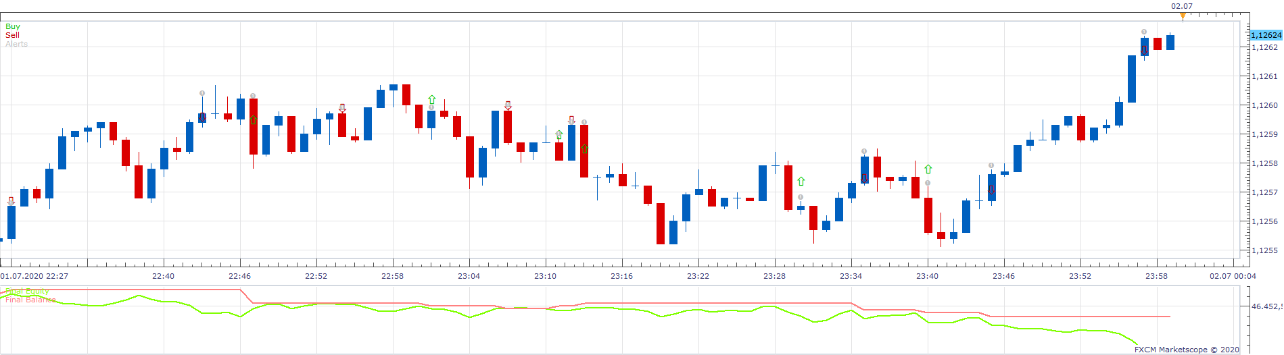Click the 1,1259 price axis label
Viewport: 1284px width, 355px height.
[x=1264, y=134]
